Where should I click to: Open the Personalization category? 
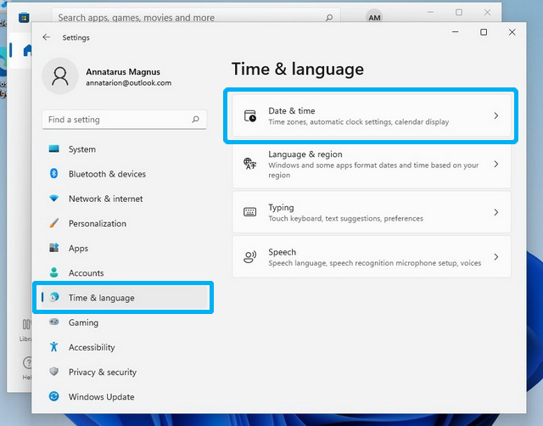[x=125, y=223]
